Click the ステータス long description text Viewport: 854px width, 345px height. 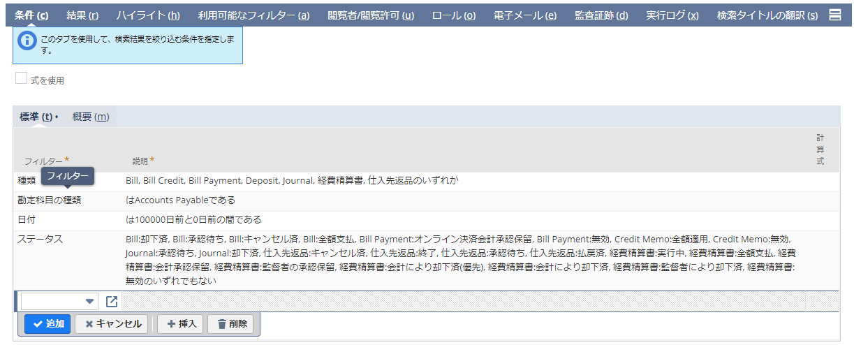click(x=461, y=260)
